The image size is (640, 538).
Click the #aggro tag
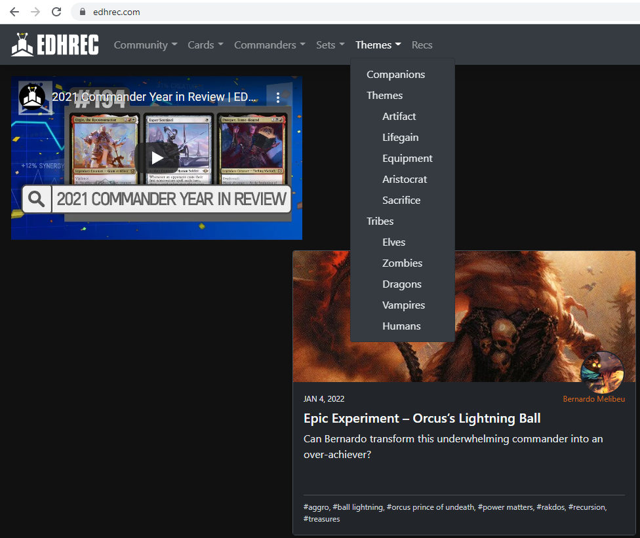coord(316,507)
